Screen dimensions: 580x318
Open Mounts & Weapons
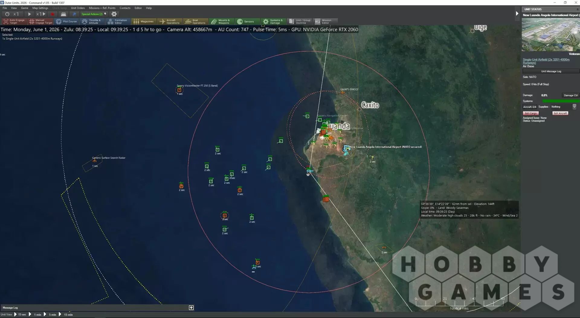(221, 21)
